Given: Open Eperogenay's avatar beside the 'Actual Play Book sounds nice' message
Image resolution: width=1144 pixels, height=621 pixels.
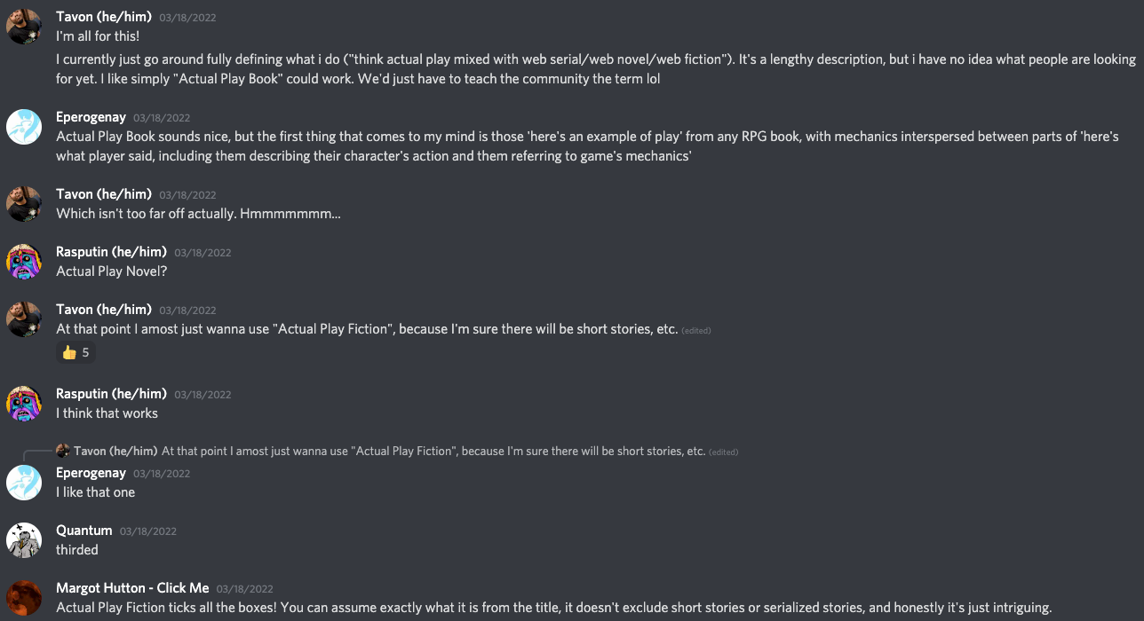Looking at the screenshot, I should 24,127.
